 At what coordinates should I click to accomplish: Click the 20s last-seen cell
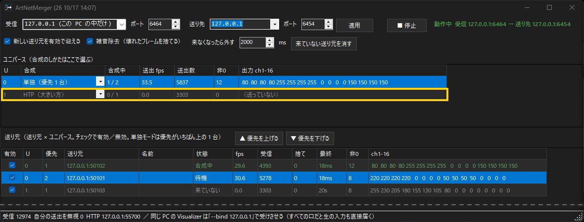click(x=331, y=190)
